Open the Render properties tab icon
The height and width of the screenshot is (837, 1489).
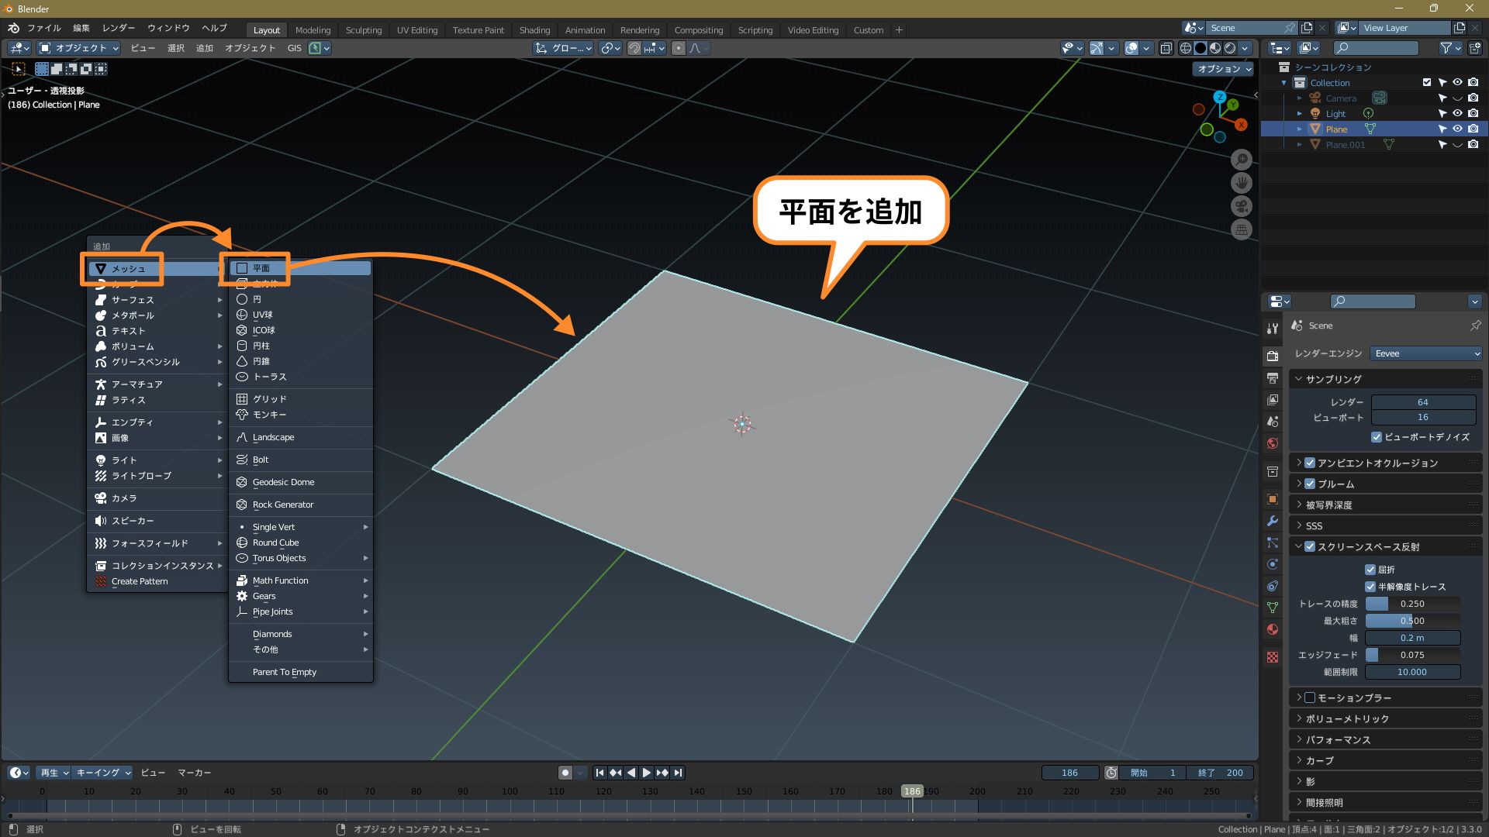1273,356
